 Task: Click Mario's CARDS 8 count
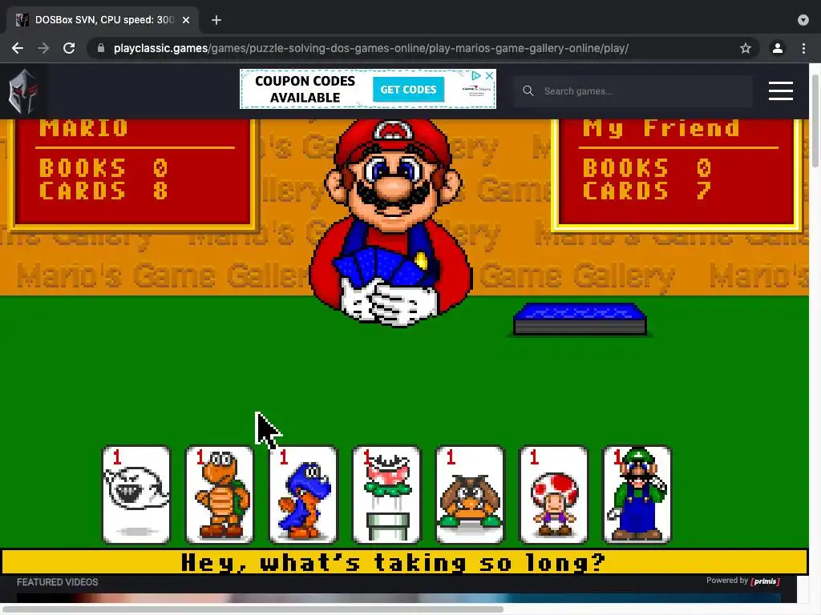point(103,191)
